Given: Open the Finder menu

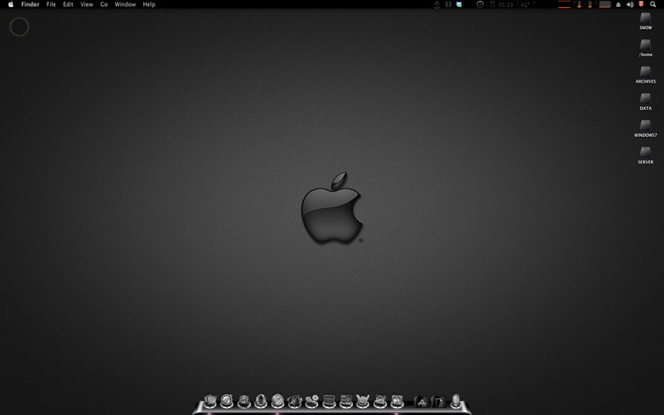Looking at the screenshot, I should click(30, 4).
